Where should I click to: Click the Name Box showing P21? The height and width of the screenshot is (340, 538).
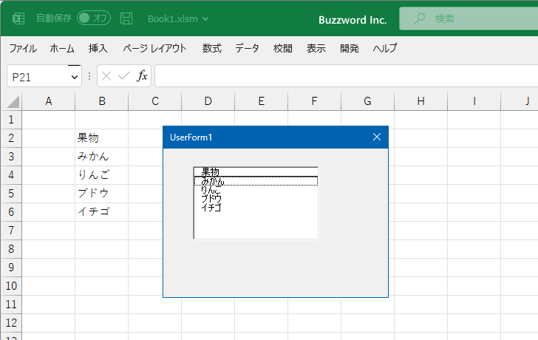(x=38, y=76)
